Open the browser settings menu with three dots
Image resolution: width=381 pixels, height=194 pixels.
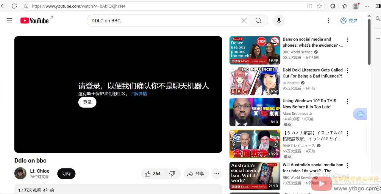tap(367, 6)
